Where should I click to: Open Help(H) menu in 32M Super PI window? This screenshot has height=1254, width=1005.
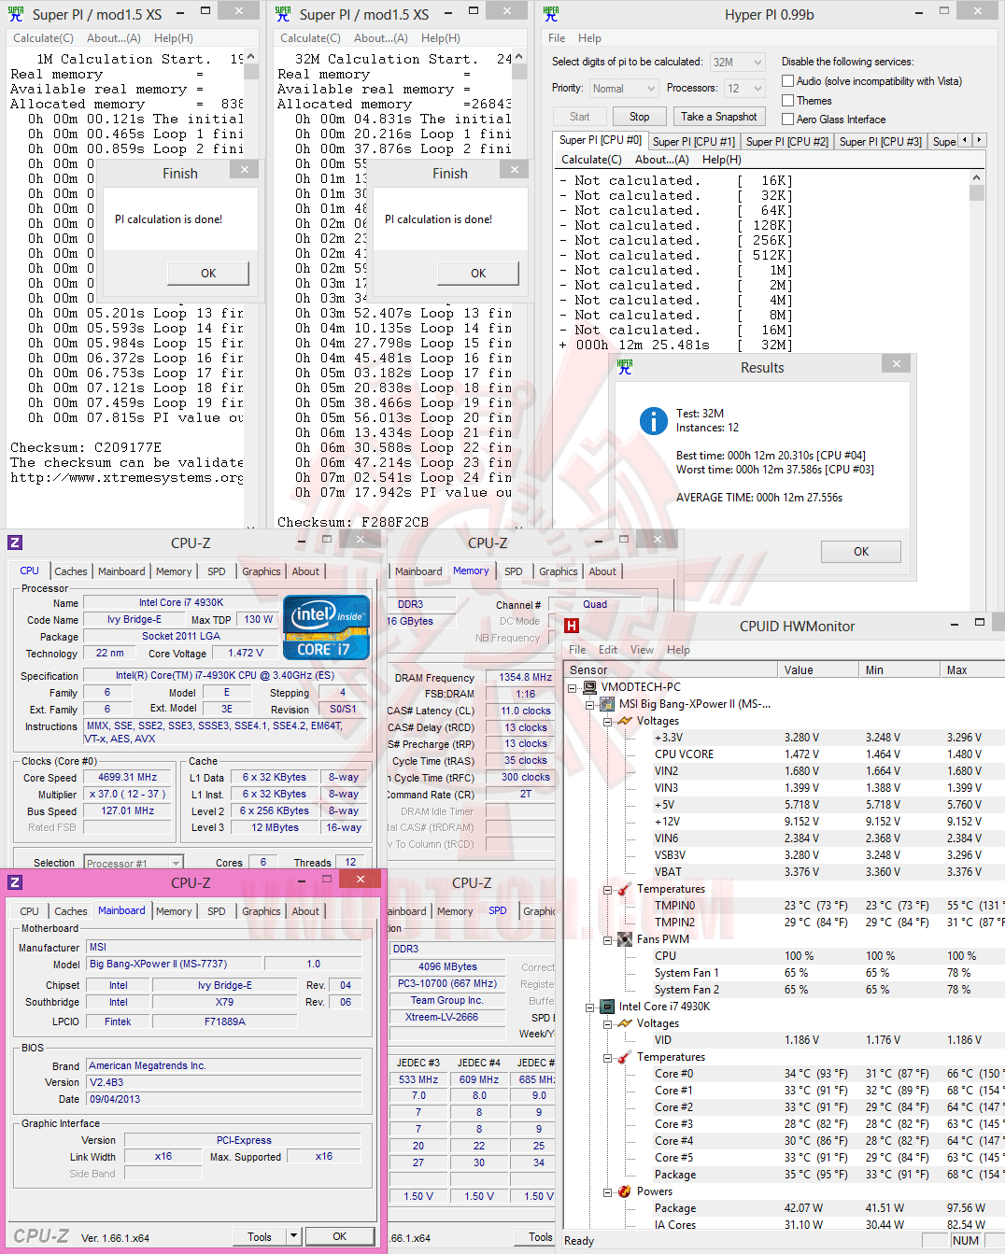tap(441, 38)
